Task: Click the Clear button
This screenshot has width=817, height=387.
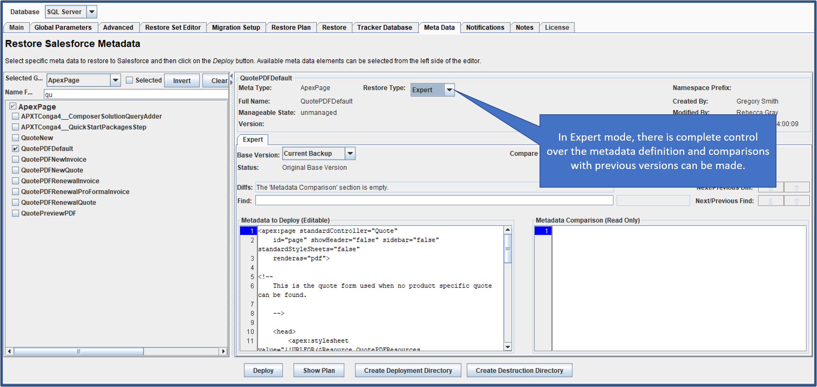Action: [217, 81]
